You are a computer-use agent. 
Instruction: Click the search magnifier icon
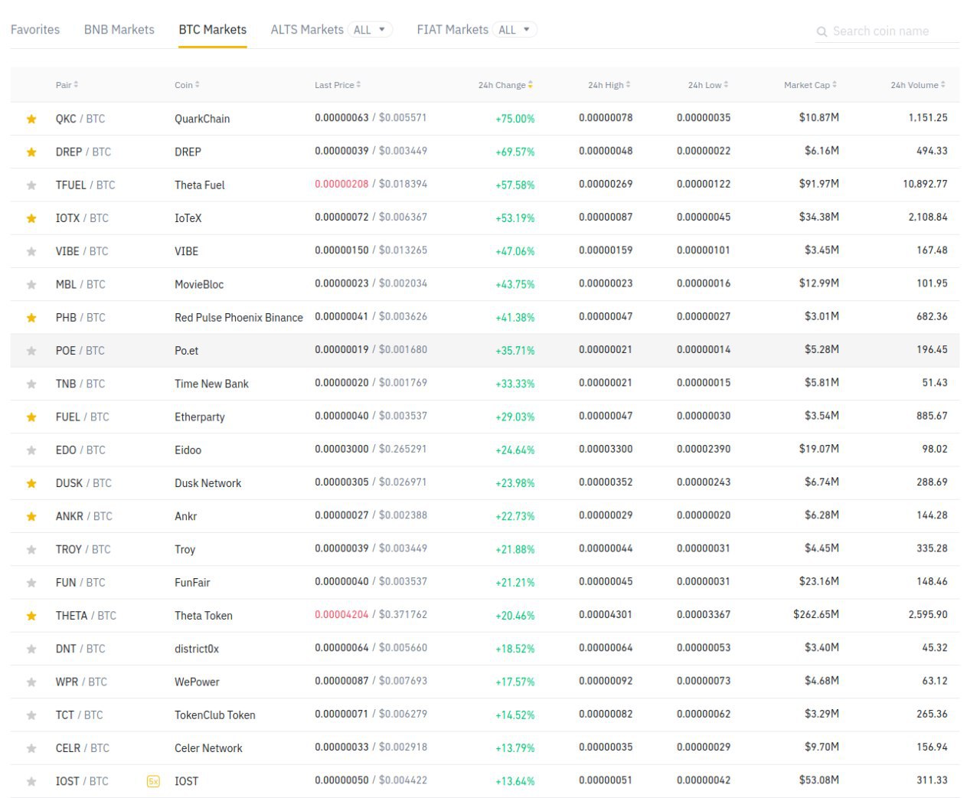click(822, 31)
